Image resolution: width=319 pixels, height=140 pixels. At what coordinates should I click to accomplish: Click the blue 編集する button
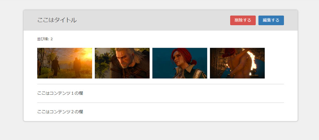click(x=271, y=20)
